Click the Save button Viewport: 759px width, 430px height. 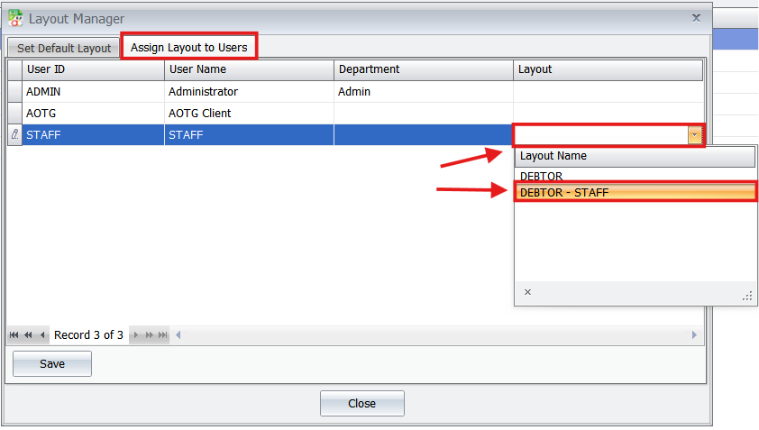[x=52, y=364]
